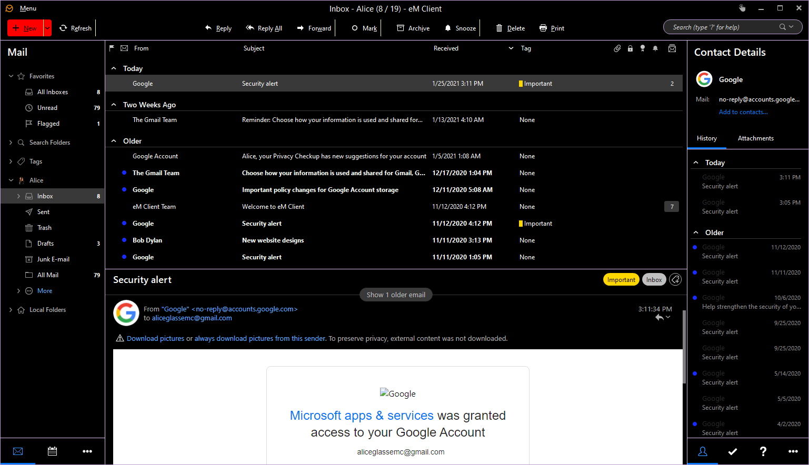Click Add to contacts for Google
This screenshot has height=465, width=809.
pos(743,112)
